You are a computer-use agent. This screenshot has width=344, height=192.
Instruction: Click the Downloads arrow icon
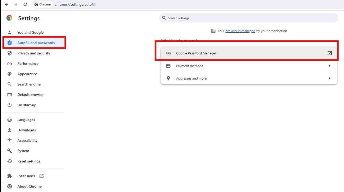(x=10, y=130)
